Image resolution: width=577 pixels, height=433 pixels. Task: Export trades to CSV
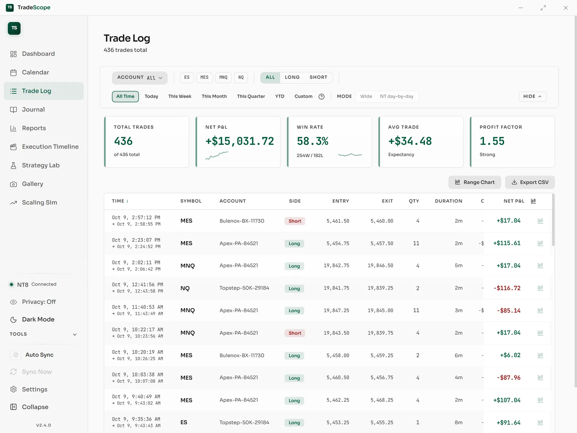pyautogui.click(x=530, y=183)
